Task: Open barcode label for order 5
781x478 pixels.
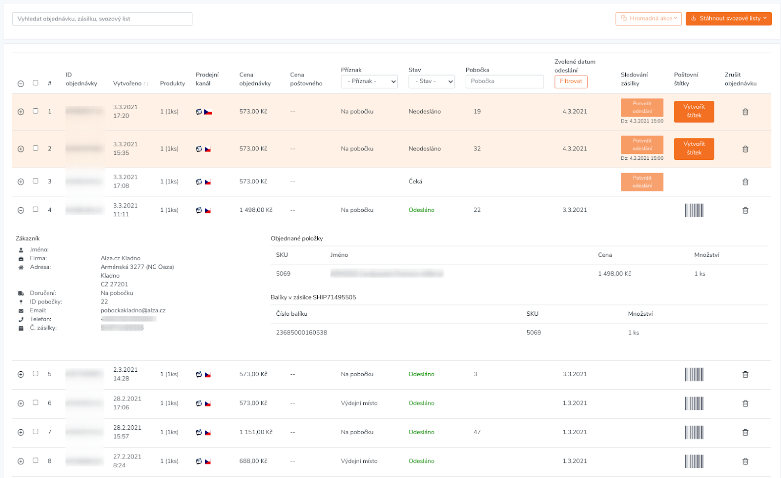Action: point(694,375)
